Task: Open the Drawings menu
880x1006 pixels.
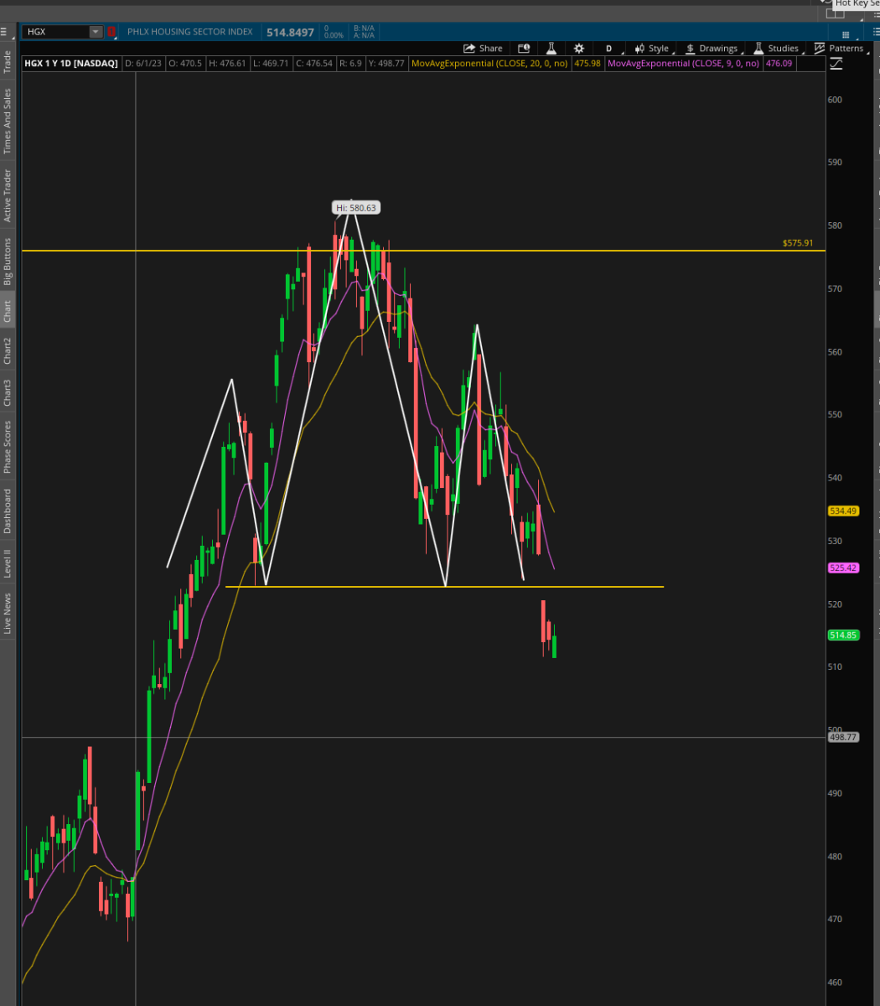Action: [x=712, y=49]
